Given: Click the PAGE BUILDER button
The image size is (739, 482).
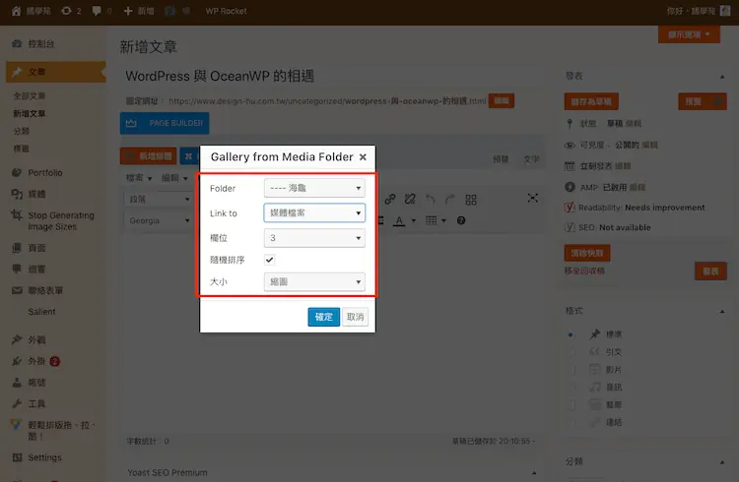Looking at the screenshot, I should (165, 123).
